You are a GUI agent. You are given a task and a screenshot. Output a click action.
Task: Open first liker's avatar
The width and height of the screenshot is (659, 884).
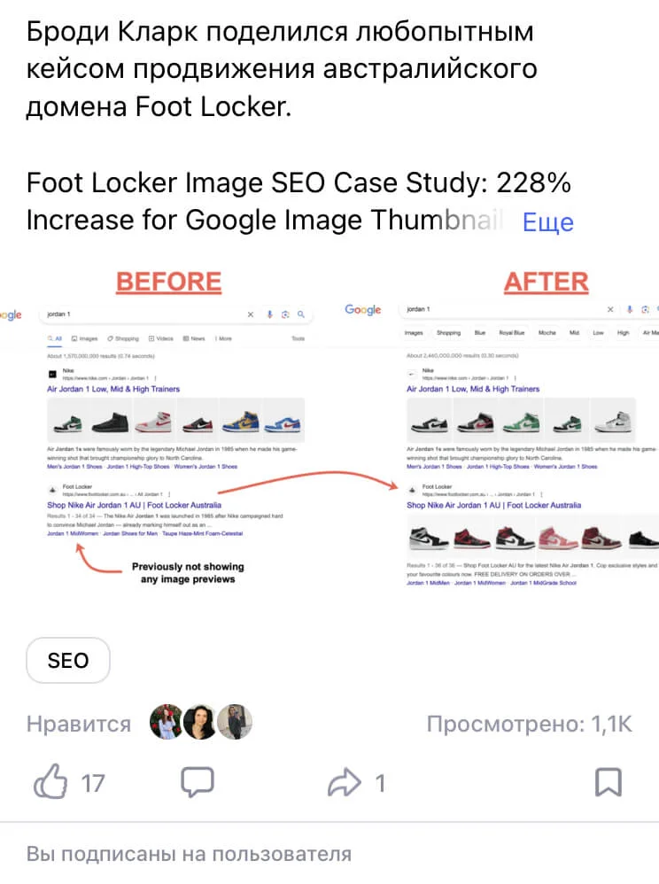pos(167,722)
